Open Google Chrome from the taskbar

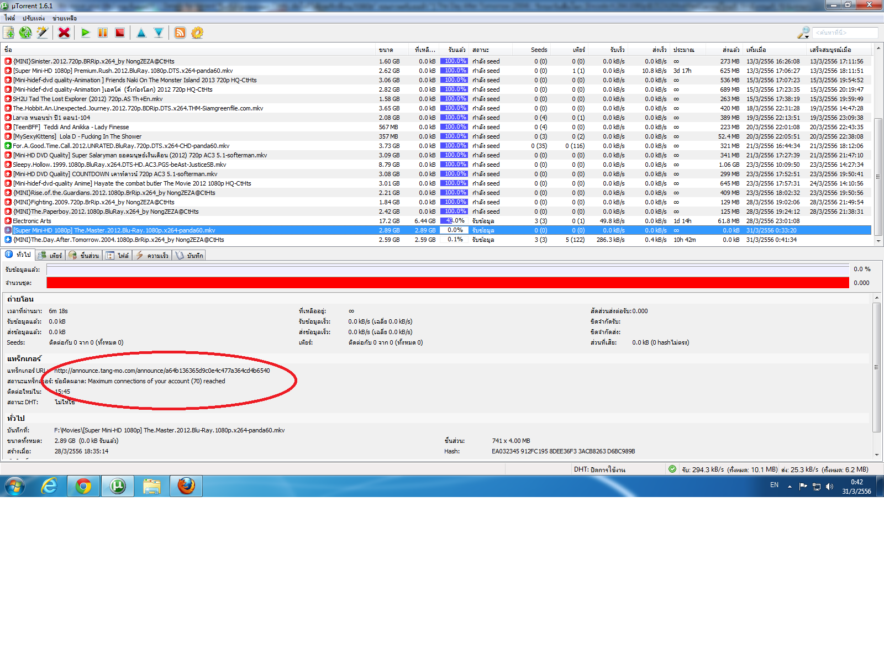tap(83, 487)
